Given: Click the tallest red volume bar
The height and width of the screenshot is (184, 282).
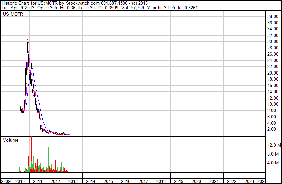Looking at the screenshot, I should 31,152.
